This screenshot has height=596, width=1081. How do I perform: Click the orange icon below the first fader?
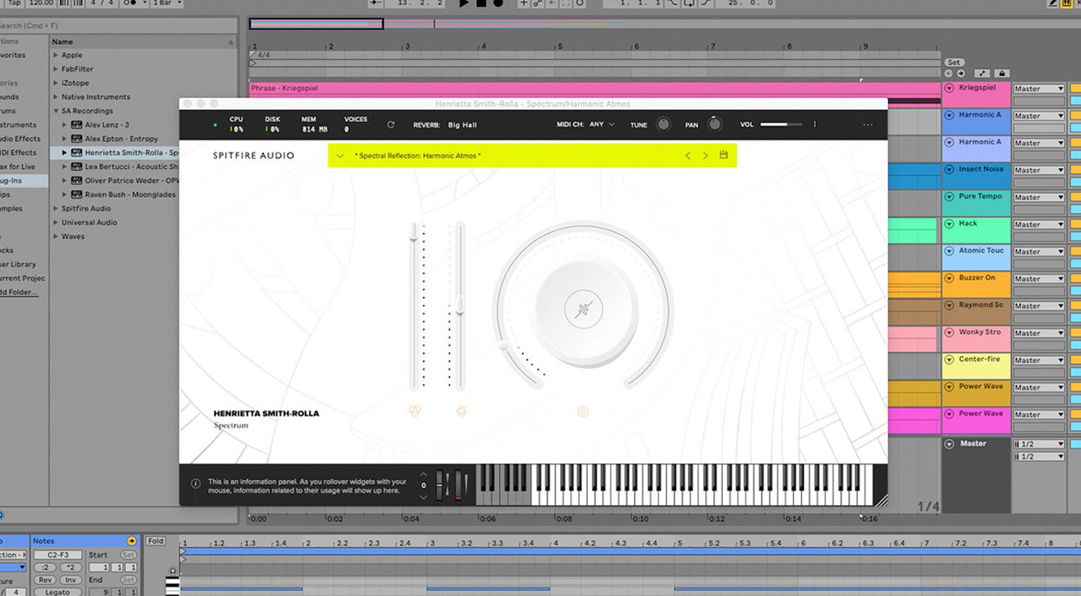[x=415, y=412]
